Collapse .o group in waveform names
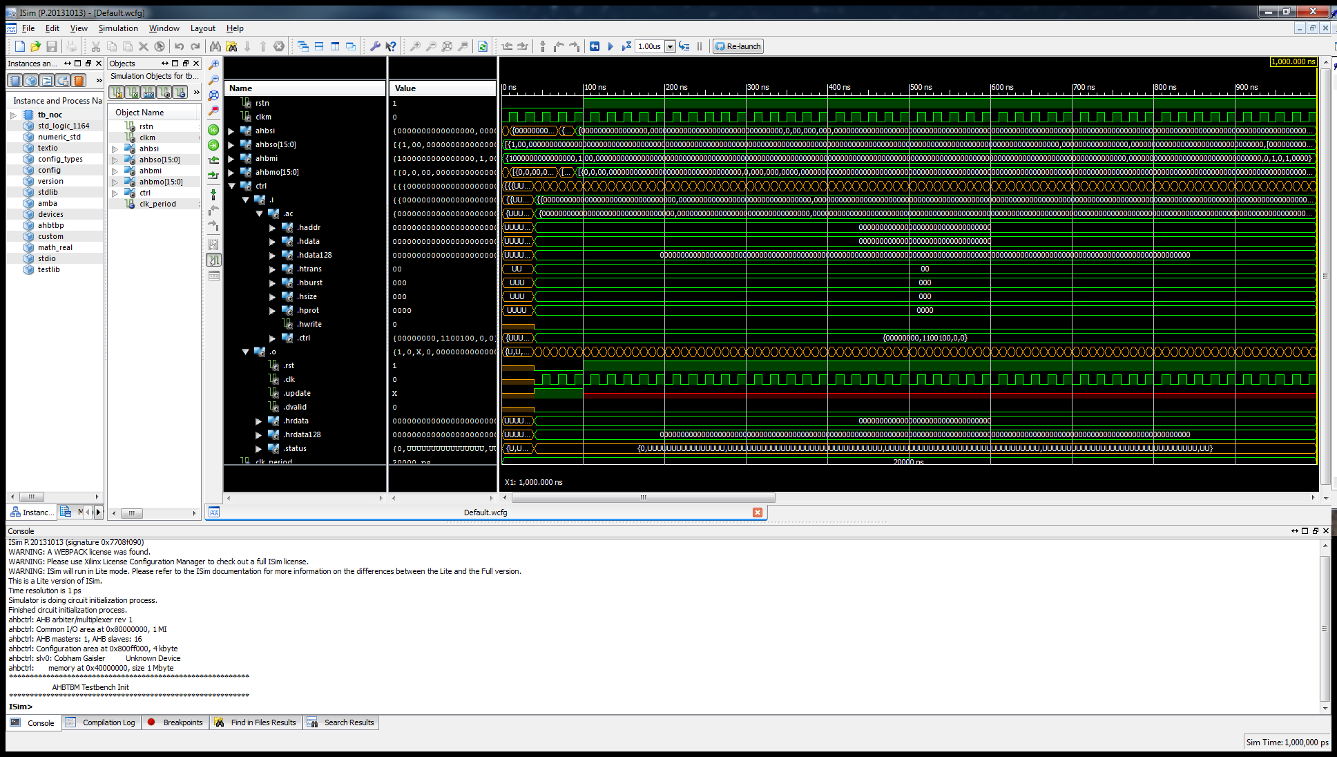Image resolution: width=1337 pixels, height=757 pixels. pos(245,352)
